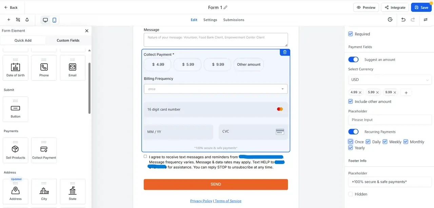
Task: Open the USD currency dropdown
Action: coord(390,80)
